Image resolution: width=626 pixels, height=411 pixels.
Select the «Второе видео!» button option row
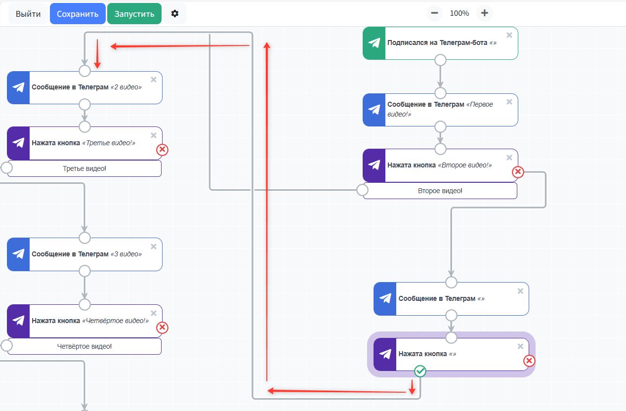(x=440, y=191)
